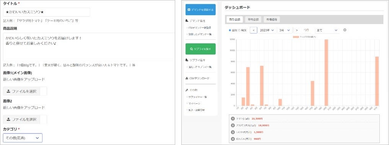This screenshot has height=145, width=389.
Task: Click the gear settings icon beside 全て
Action: click(345, 30)
